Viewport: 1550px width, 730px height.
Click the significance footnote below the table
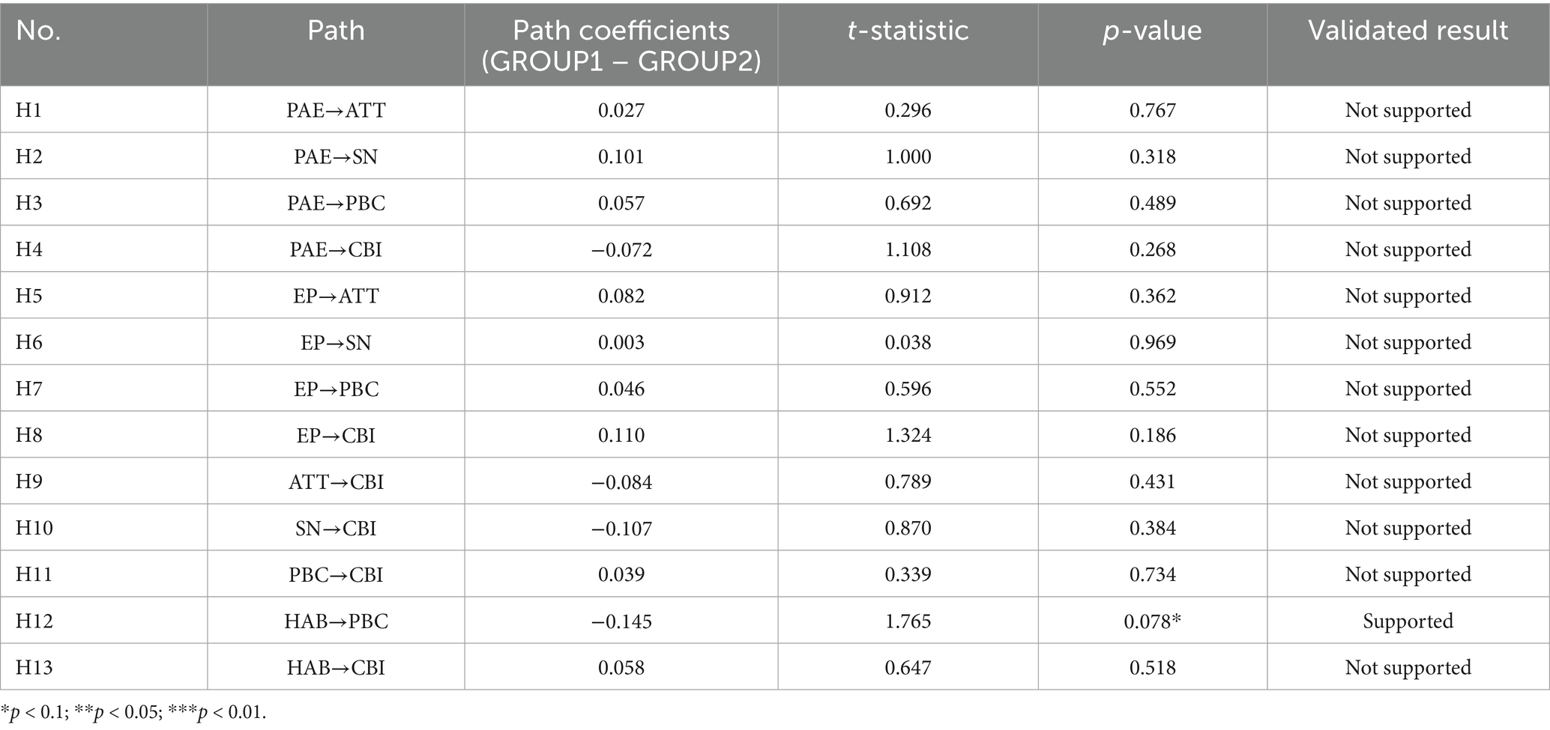[133, 712]
